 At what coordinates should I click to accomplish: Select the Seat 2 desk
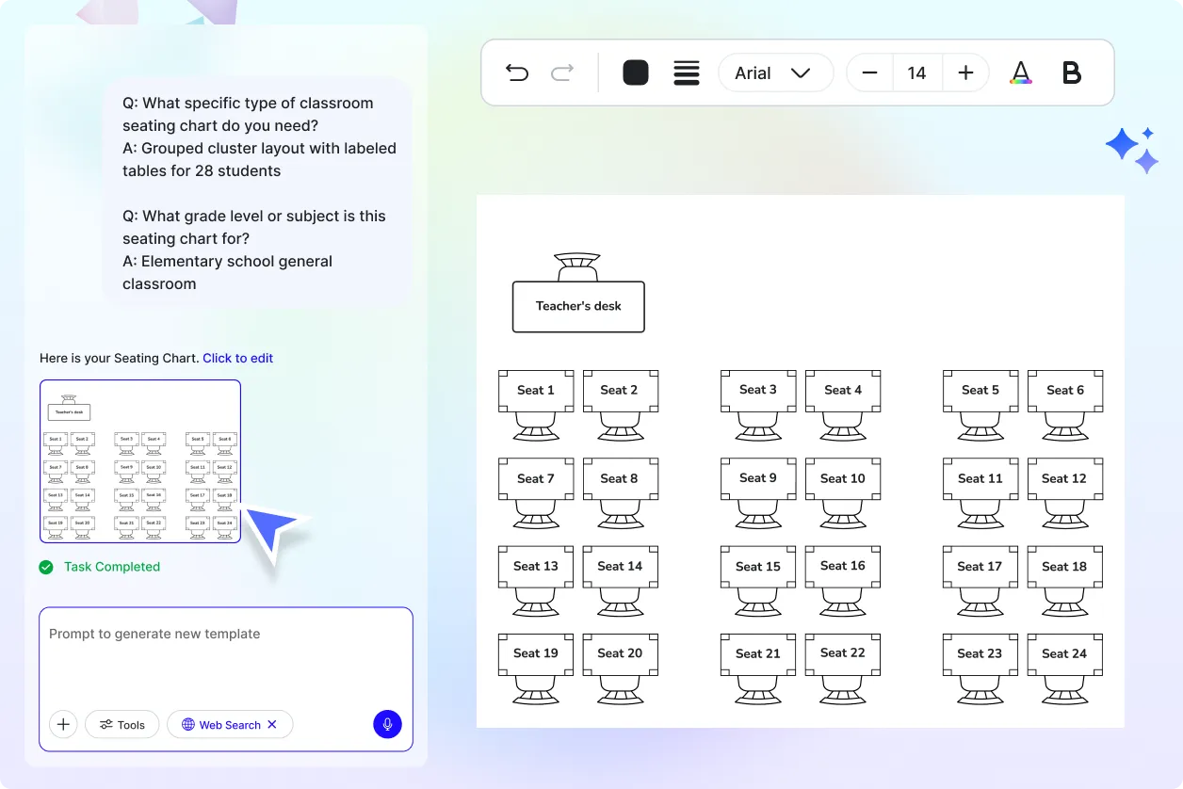click(620, 391)
